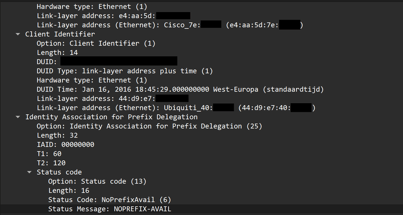Click the T2: 120 field
Screen dimensions: 403x215
pos(52,163)
